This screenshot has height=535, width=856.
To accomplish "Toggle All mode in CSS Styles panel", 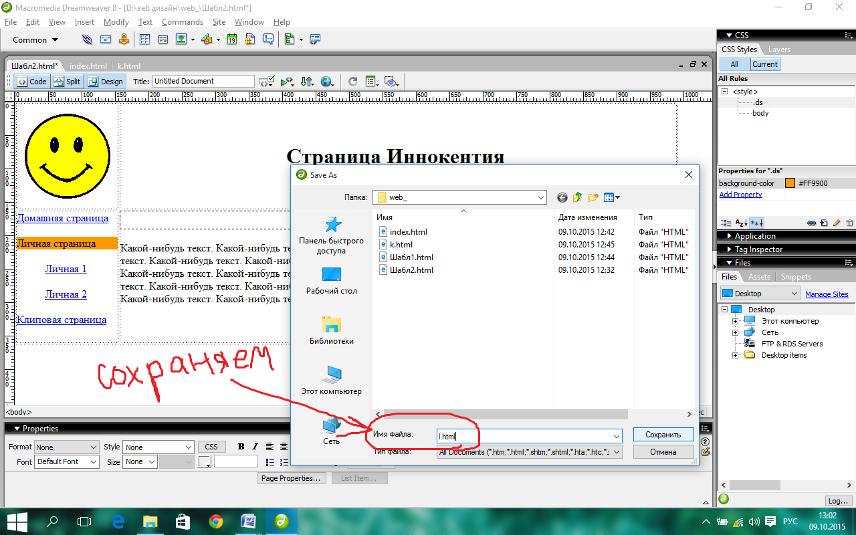I will point(734,64).
